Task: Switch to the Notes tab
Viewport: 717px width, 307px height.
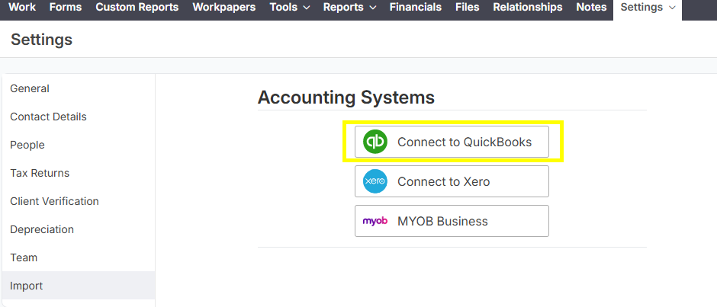Action: point(591,8)
